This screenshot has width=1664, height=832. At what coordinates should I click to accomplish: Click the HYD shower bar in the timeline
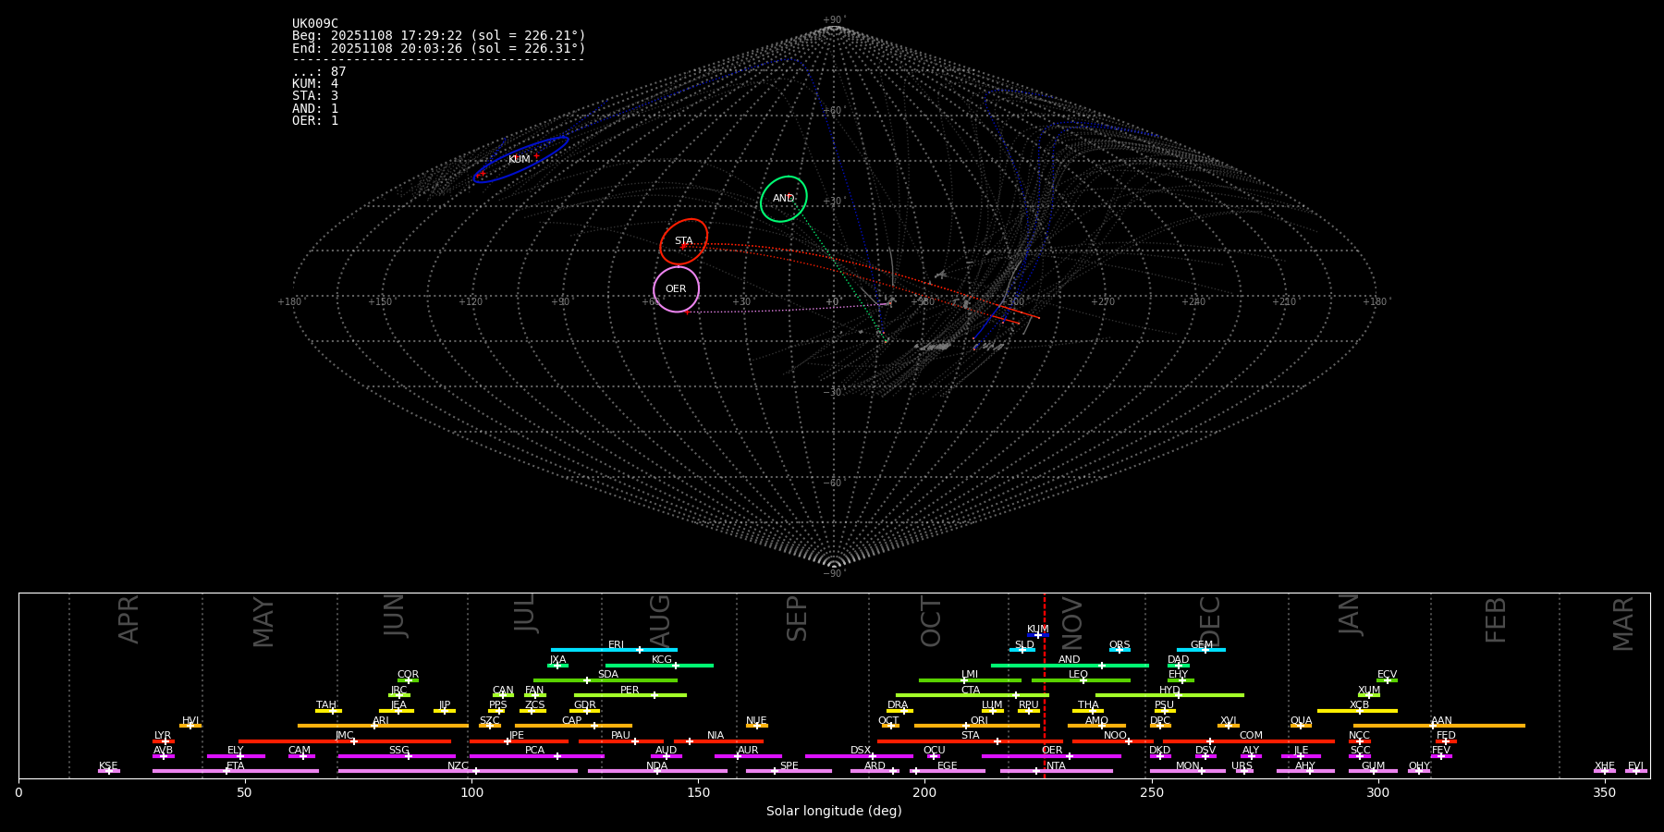tap(1169, 695)
